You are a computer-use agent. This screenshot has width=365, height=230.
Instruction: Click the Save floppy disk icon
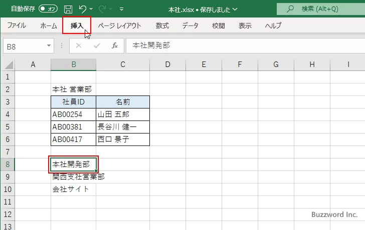[x=68, y=9]
